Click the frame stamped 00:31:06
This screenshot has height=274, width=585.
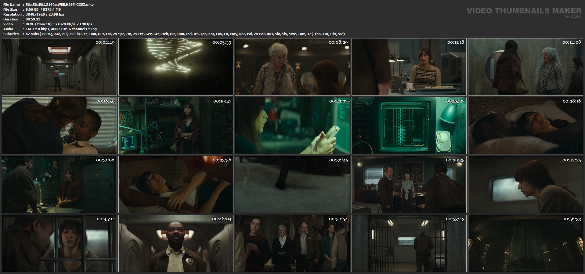pos(59,185)
